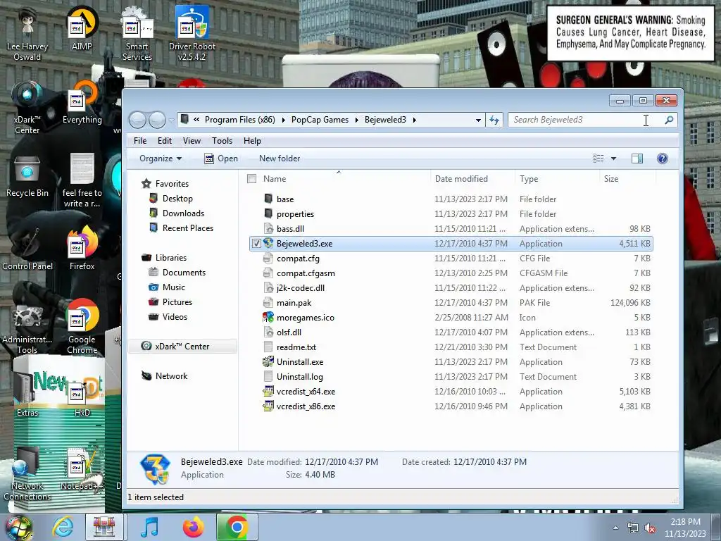Refresh the Bejeweled3 folder view

point(494,120)
